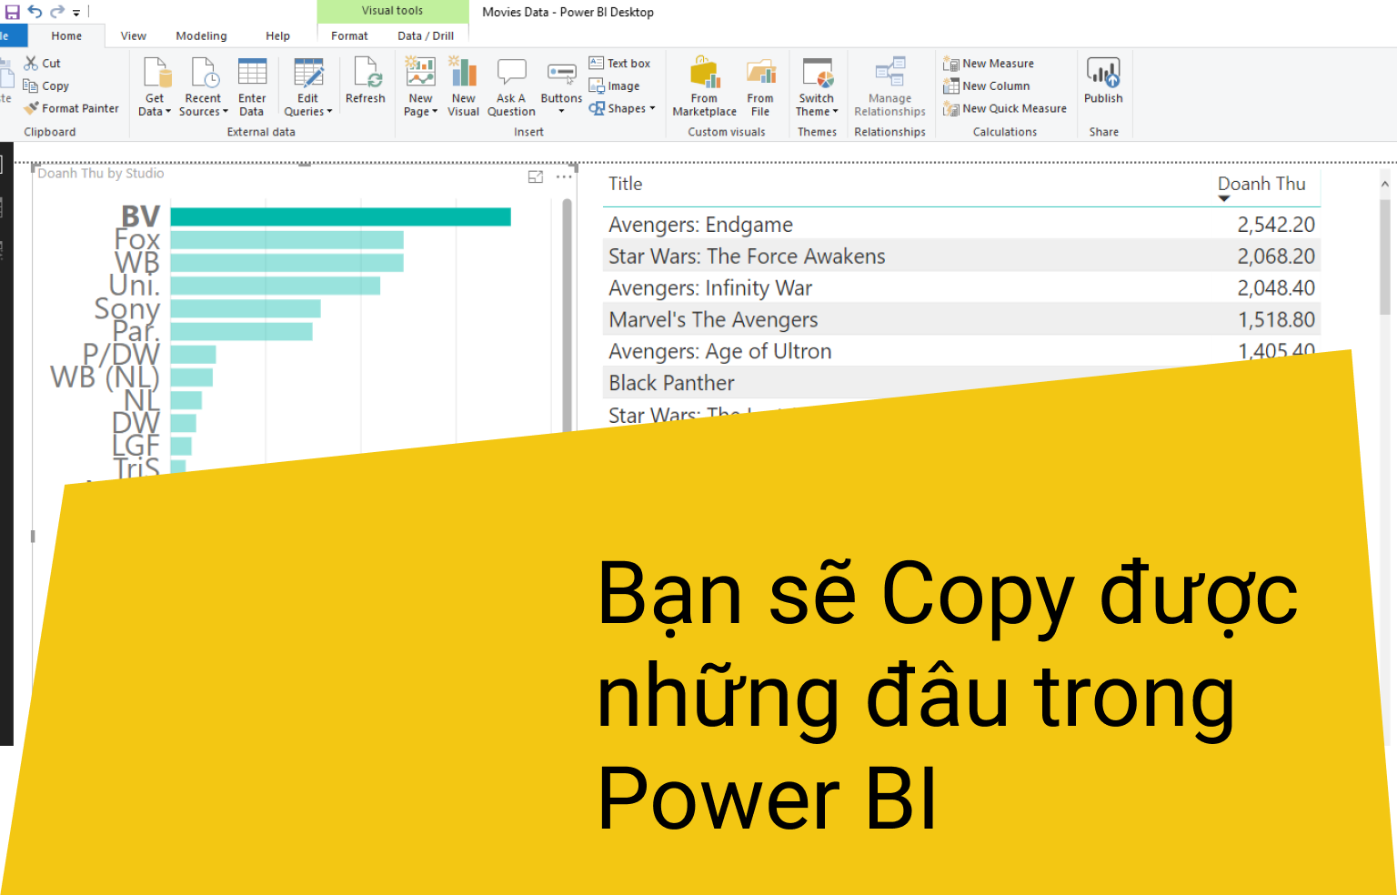
Task: Select the Fox bar in the chart
Action: click(286, 239)
